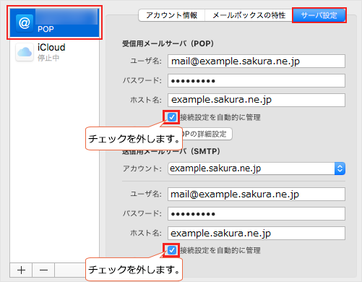
Task: Select the POP account row label
Action: [x=46, y=29]
